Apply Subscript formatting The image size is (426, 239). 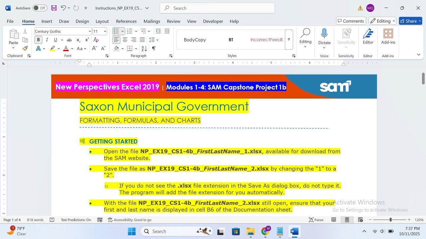coord(78,40)
